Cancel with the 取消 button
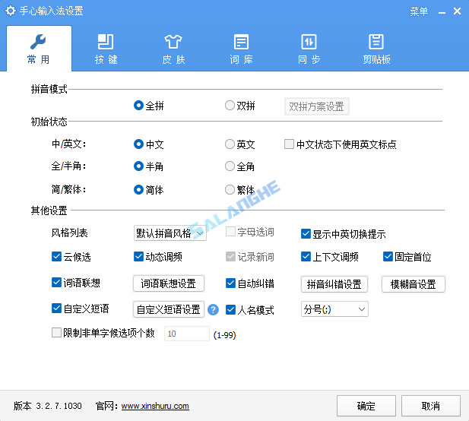This screenshot has width=469, height=421. click(x=431, y=406)
